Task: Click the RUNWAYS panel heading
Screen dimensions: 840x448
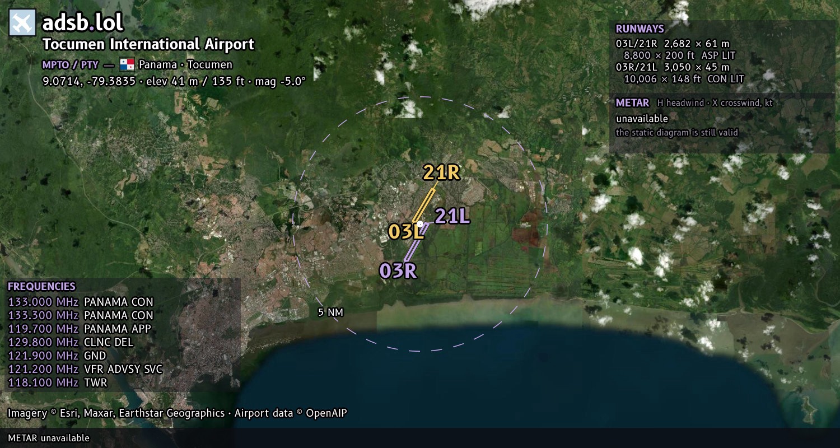Action: click(640, 29)
